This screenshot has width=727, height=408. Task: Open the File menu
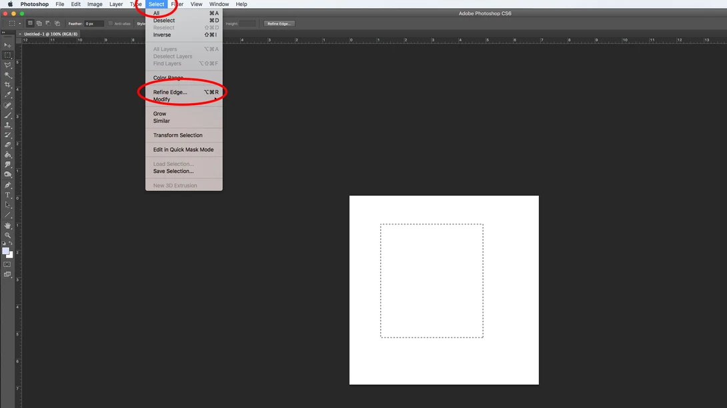point(60,4)
